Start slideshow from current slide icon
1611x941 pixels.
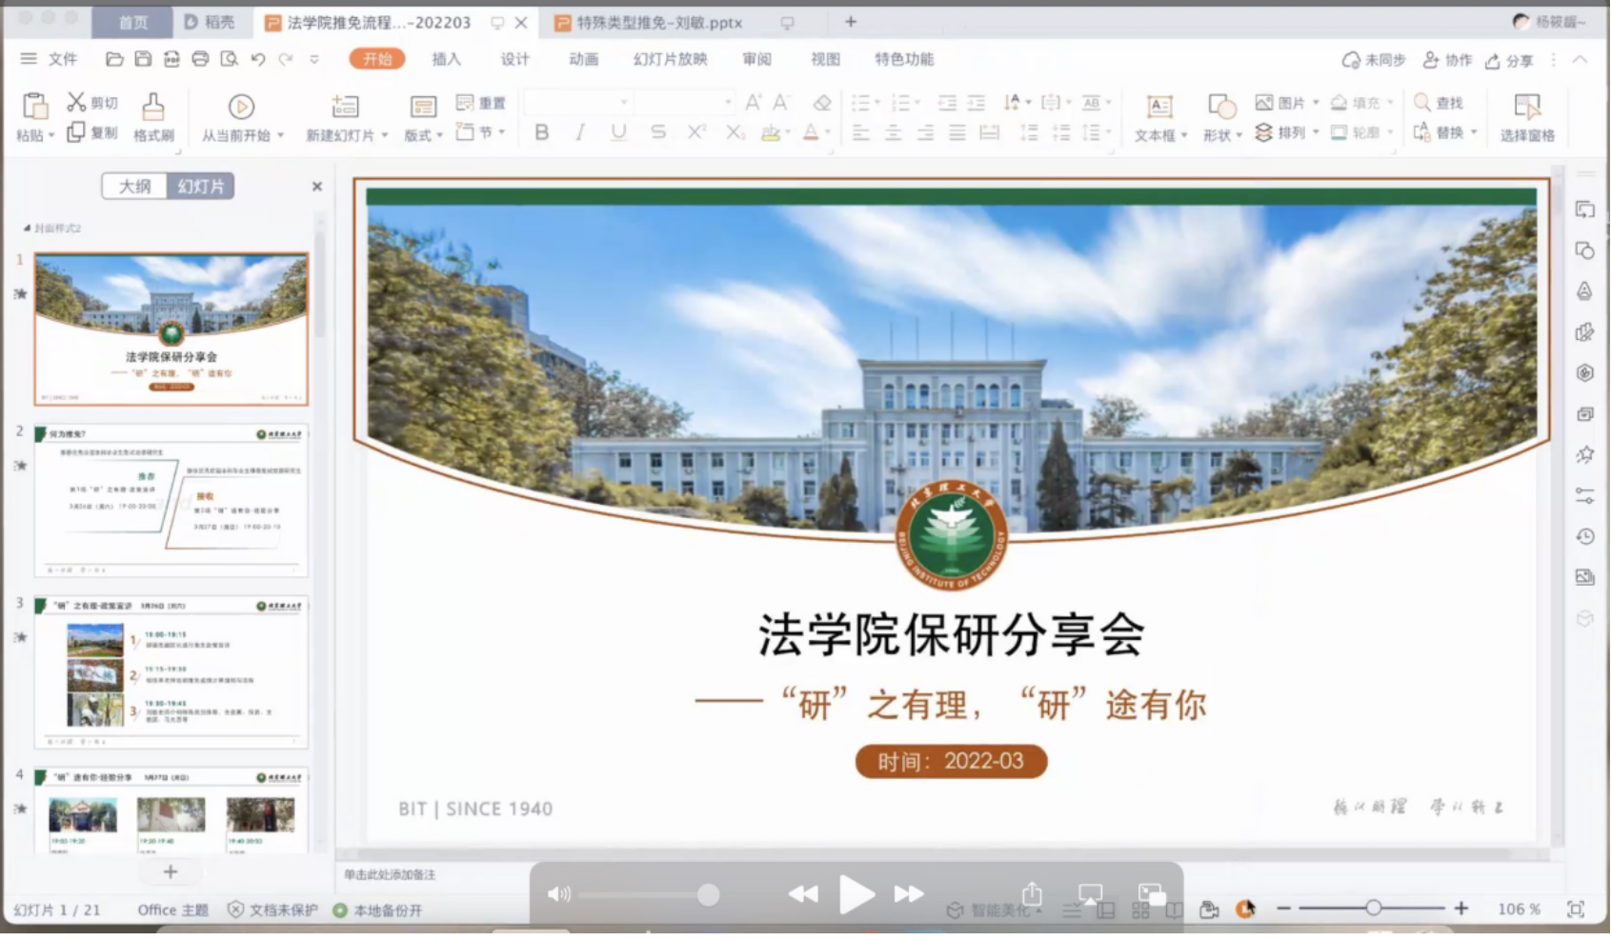point(241,107)
